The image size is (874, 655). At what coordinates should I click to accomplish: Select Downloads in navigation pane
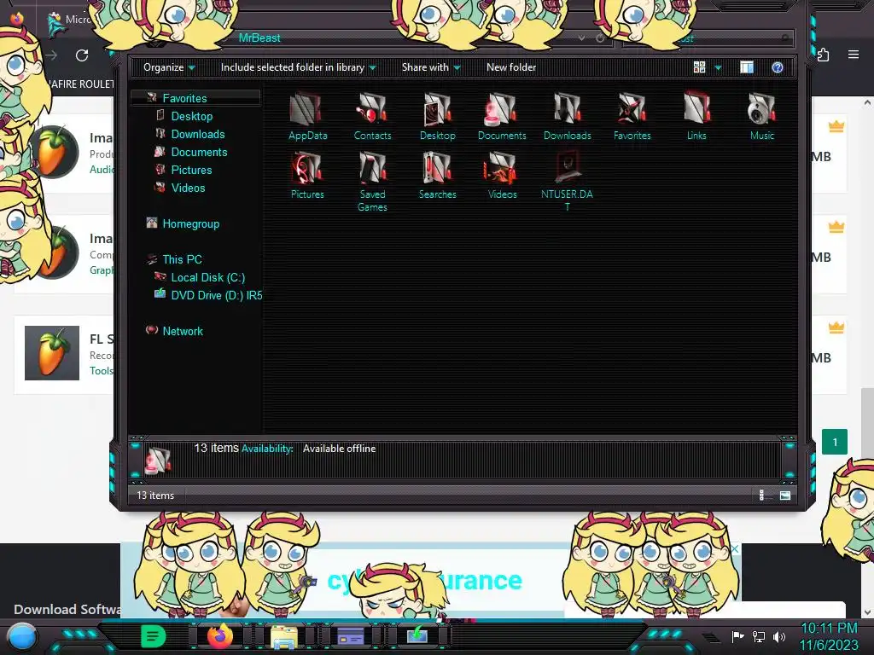[x=198, y=134]
